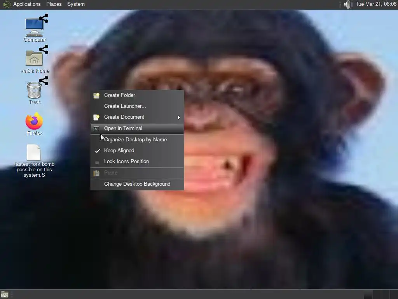398x299 pixels.
Task: Toggle Lock Icons Position option
Action: pyautogui.click(x=137, y=162)
